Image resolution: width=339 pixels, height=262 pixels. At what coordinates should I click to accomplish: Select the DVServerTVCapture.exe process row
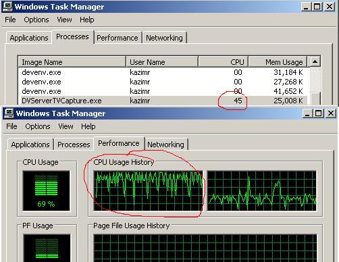(x=163, y=101)
